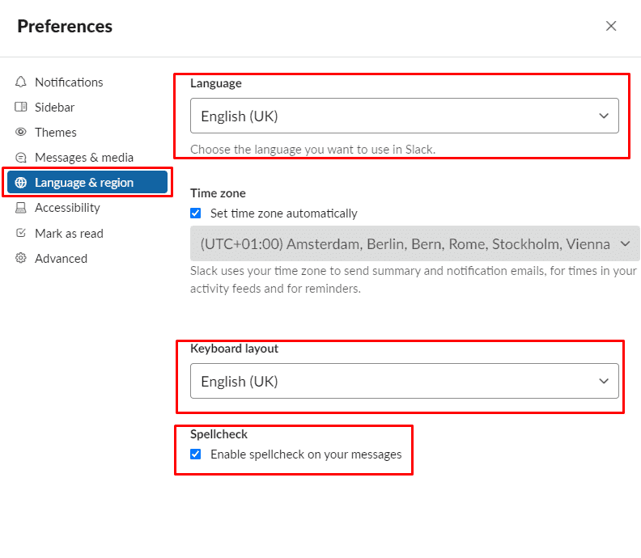Click the 'Spellcheck' heading
This screenshot has width=641, height=558.
coord(219,433)
